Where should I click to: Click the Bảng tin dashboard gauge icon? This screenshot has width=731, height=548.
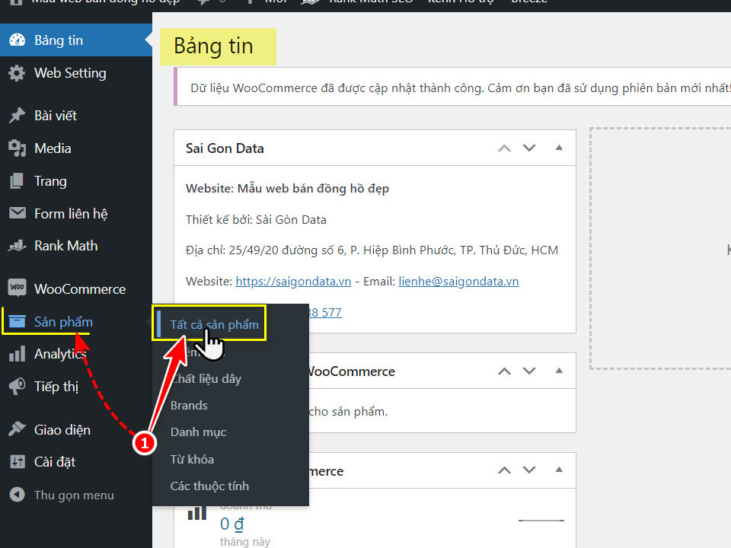[18, 40]
